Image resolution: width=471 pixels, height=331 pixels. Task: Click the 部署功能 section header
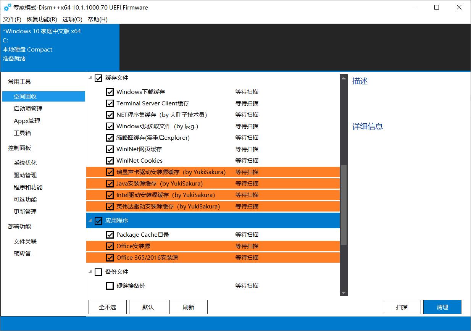click(19, 226)
